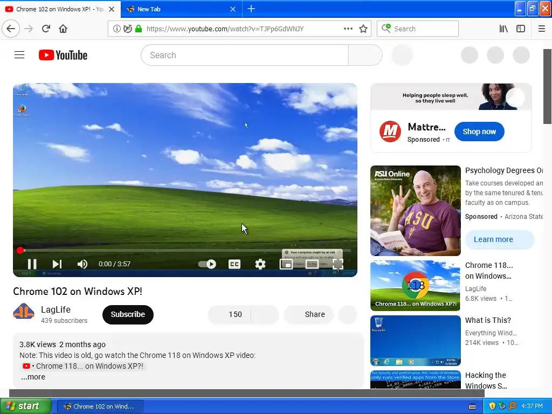Click the magnifier tray icon
This screenshot has width=552, height=414.
point(512,406)
